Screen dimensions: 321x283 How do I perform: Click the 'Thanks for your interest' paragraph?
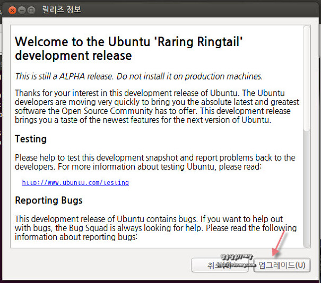tap(157, 106)
